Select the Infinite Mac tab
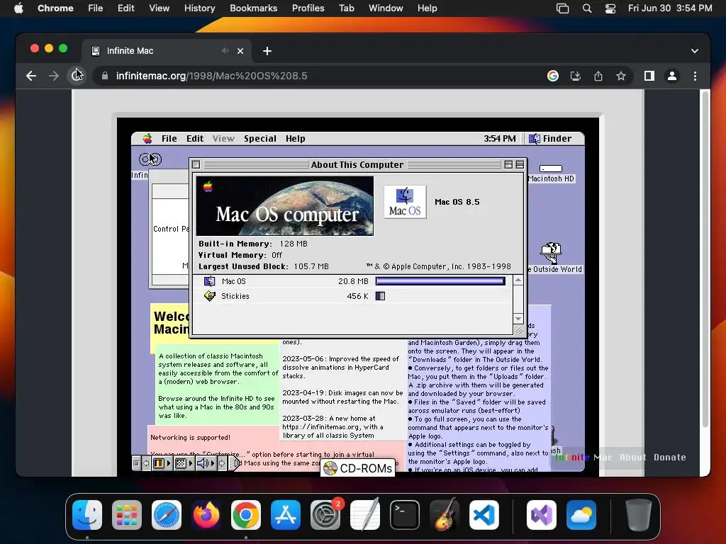Viewport: 726px width, 544px height. coord(167,51)
